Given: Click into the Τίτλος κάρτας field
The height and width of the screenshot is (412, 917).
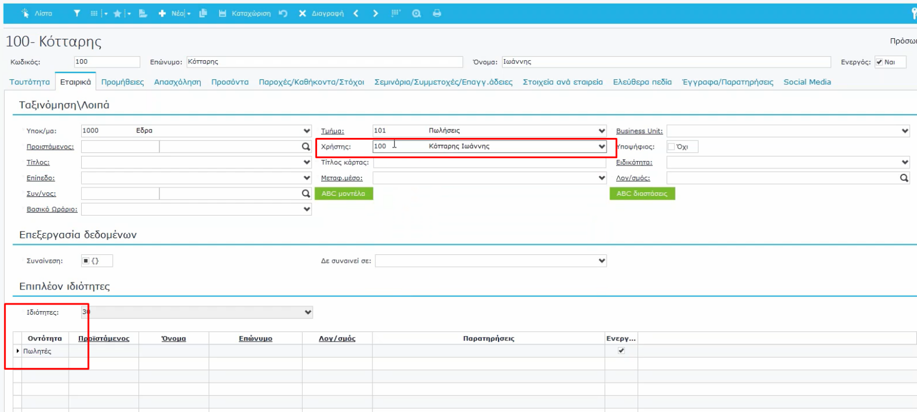Looking at the screenshot, I should pos(490,162).
